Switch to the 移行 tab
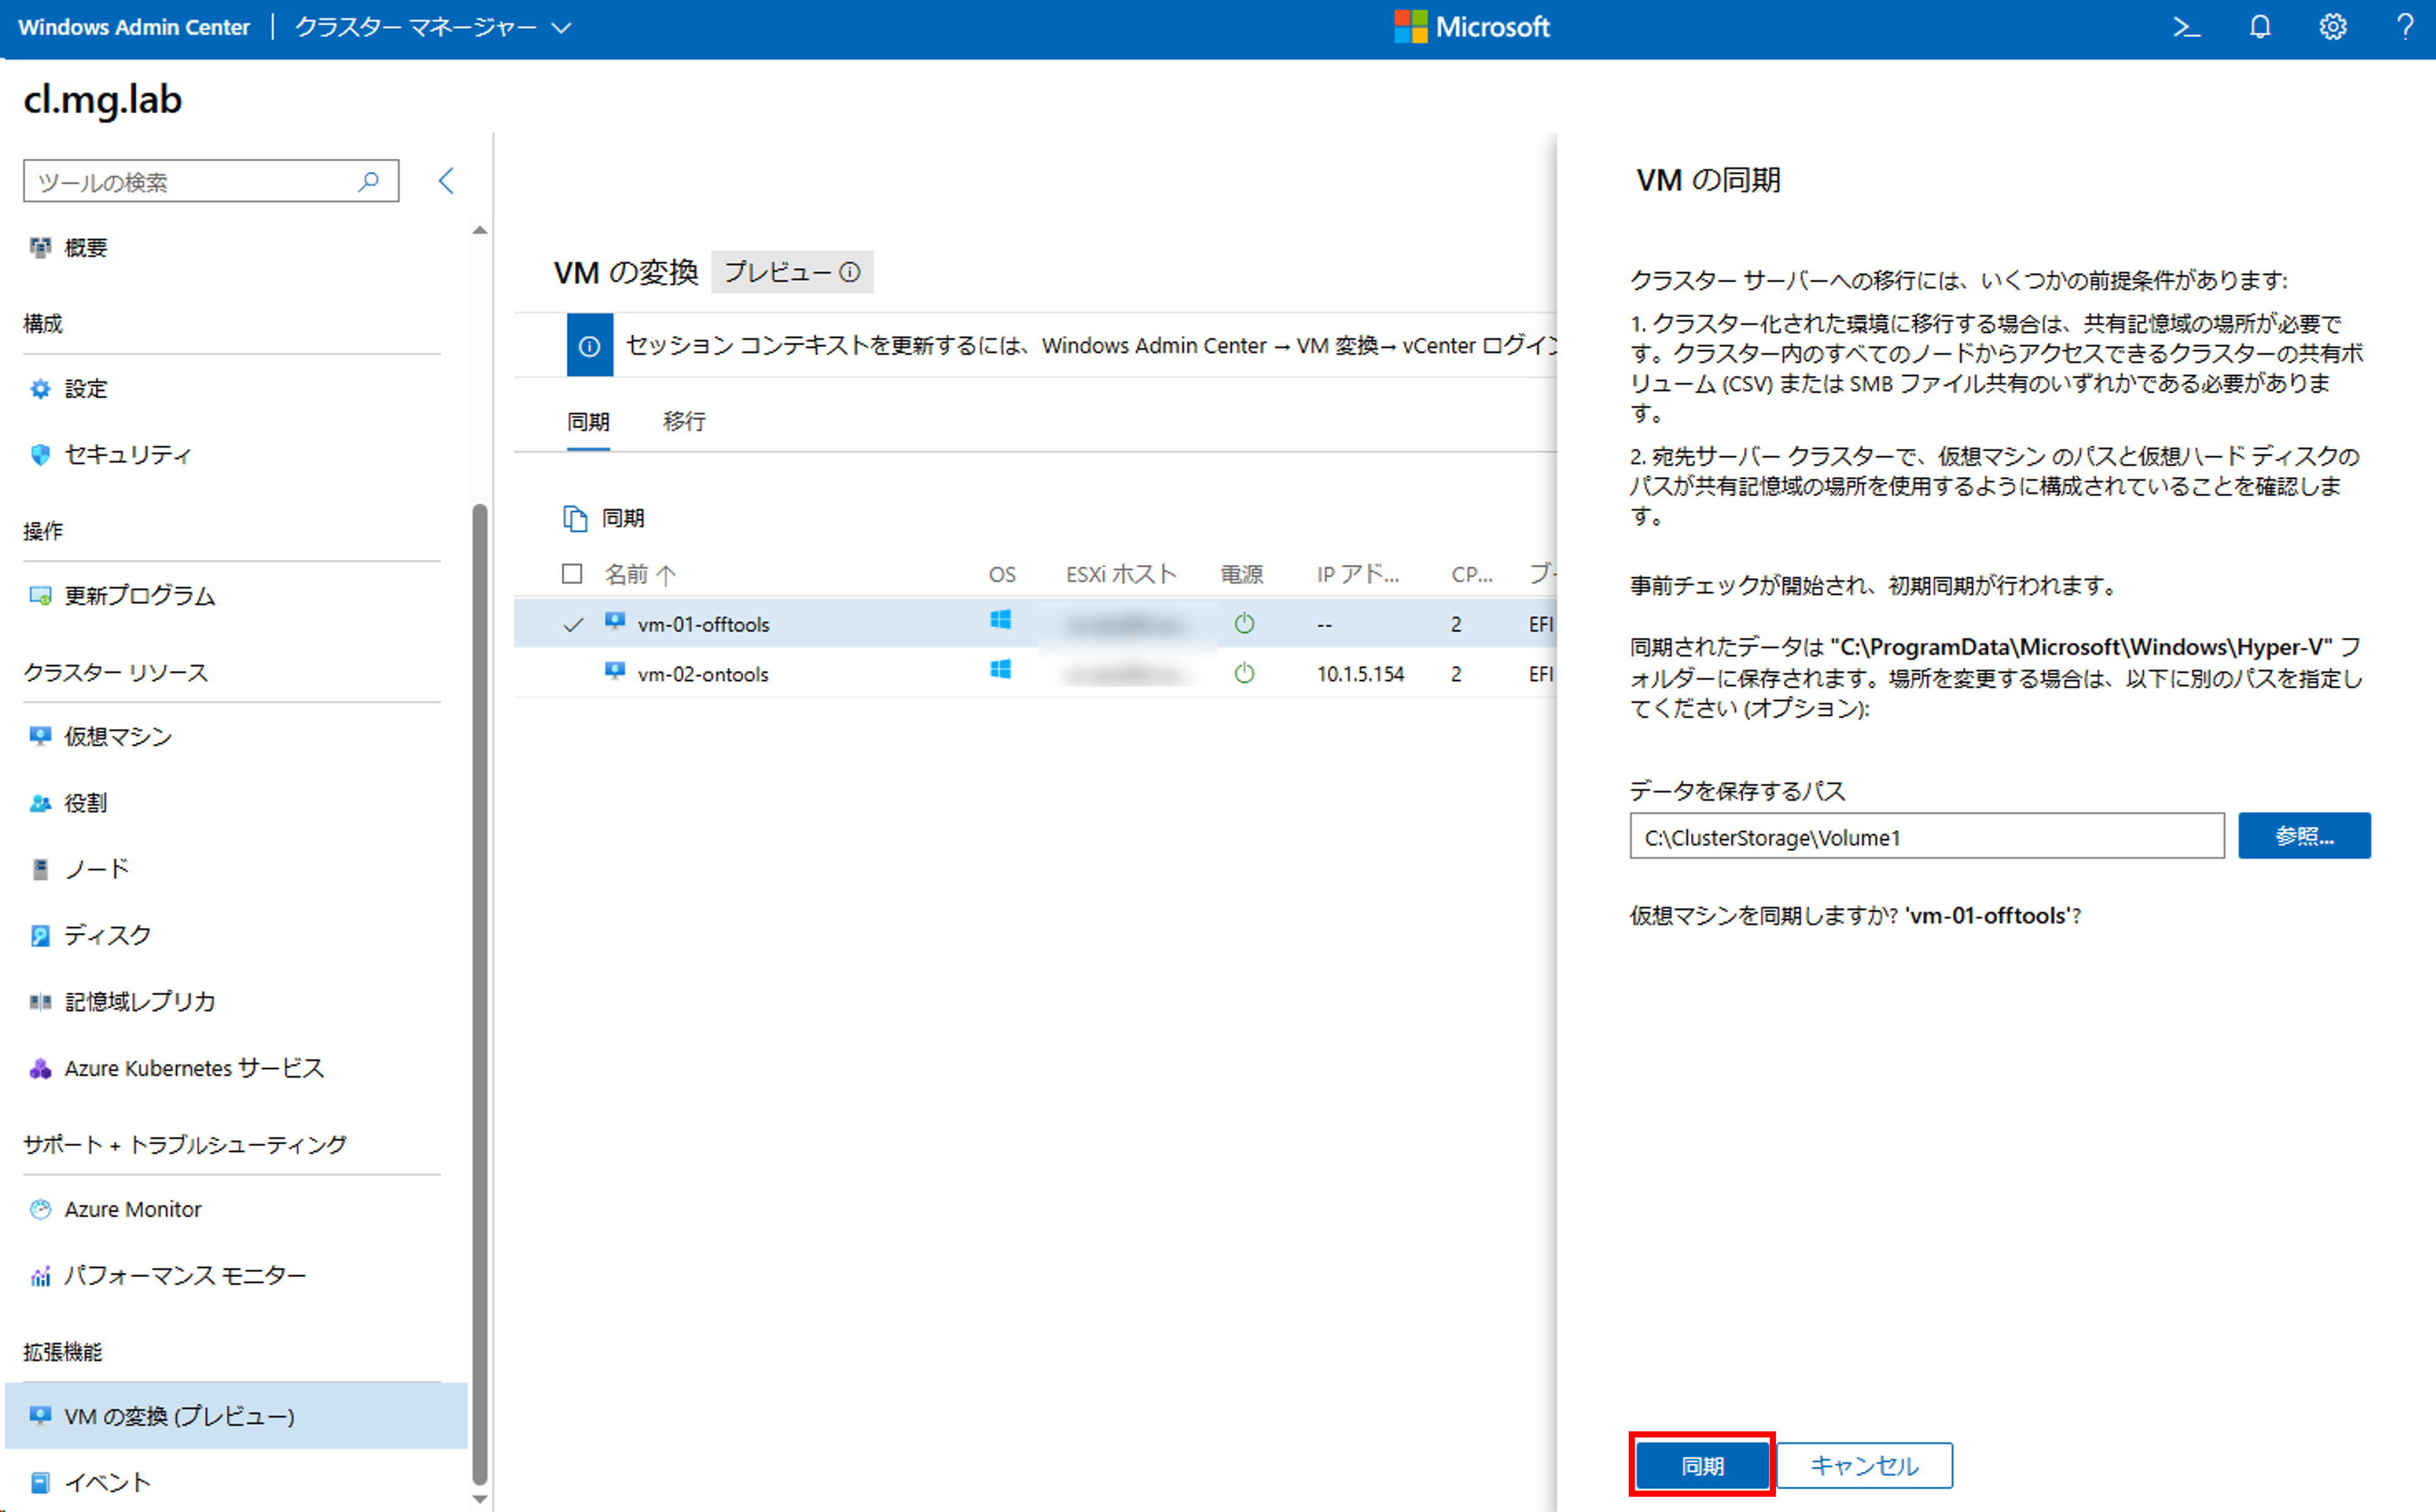The image size is (2436, 1512). point(684,422)
